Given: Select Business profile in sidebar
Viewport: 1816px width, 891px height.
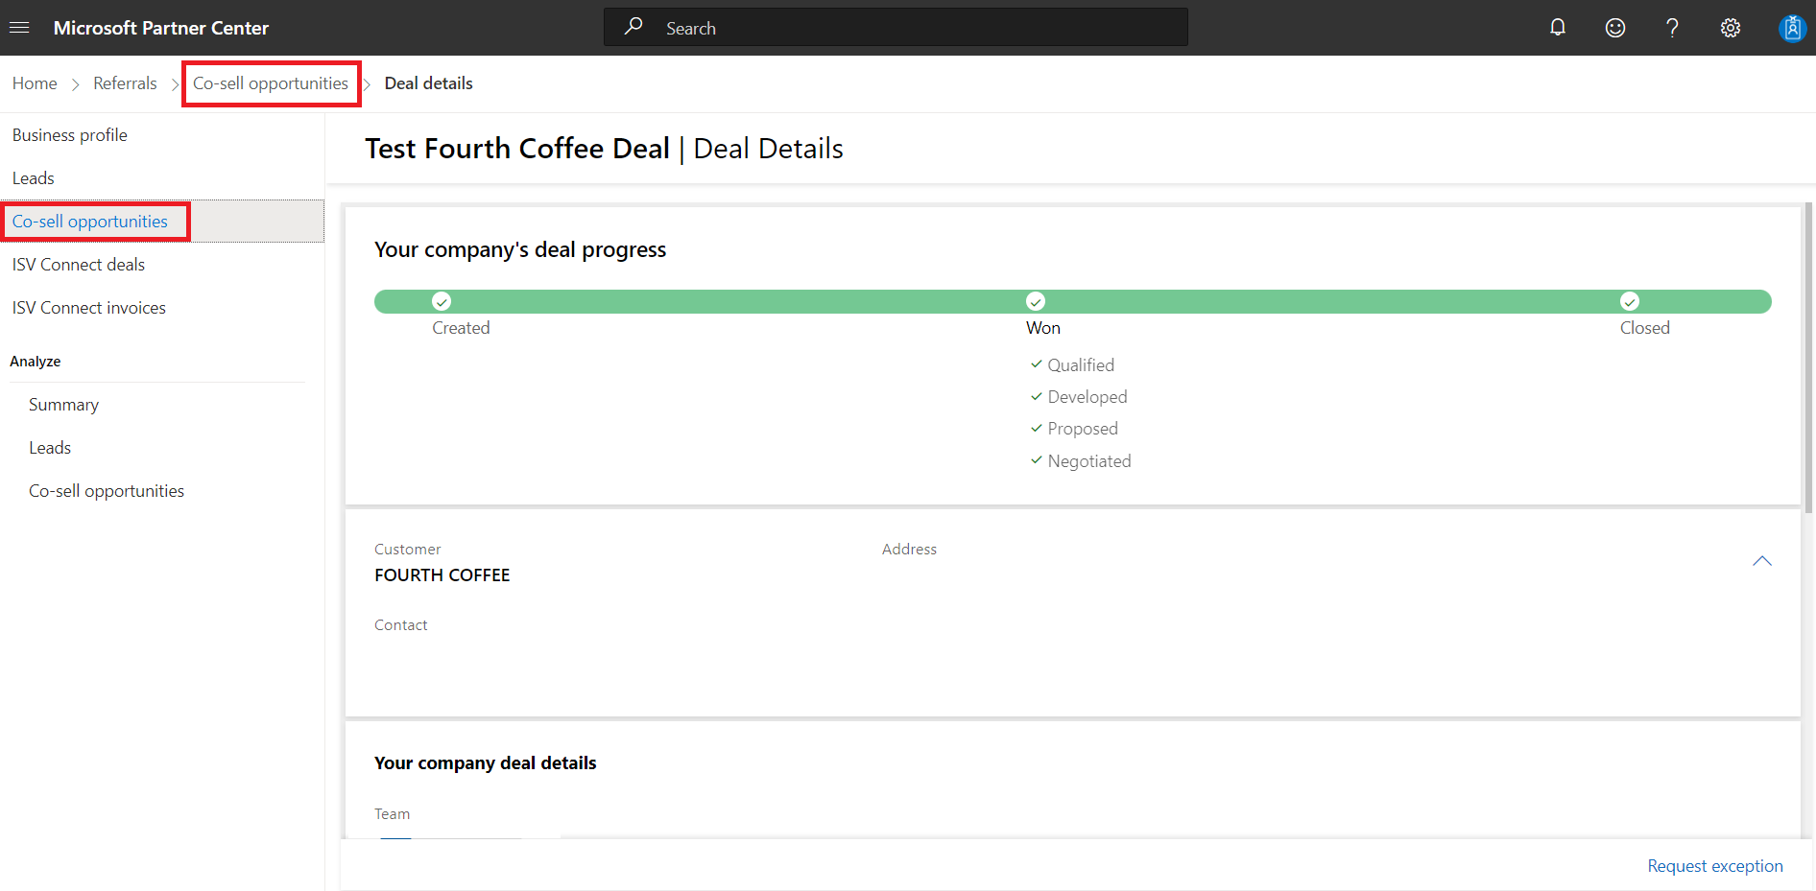Looking at the screenshot, I should pyautogui.click(x=70, y=135).
